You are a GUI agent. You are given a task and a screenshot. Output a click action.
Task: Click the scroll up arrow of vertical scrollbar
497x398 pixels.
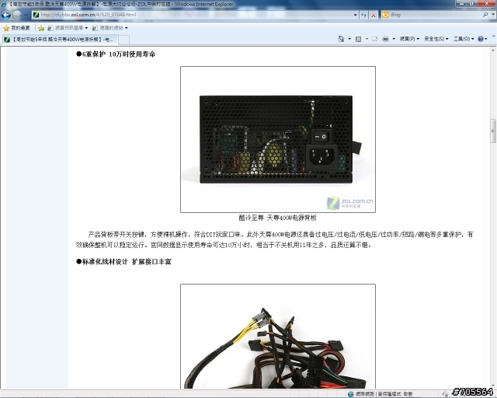493,51
